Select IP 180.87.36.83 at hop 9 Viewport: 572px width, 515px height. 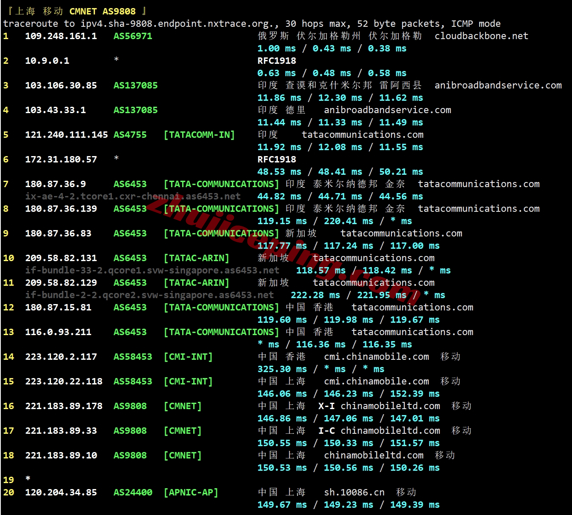tap(58, 233)
